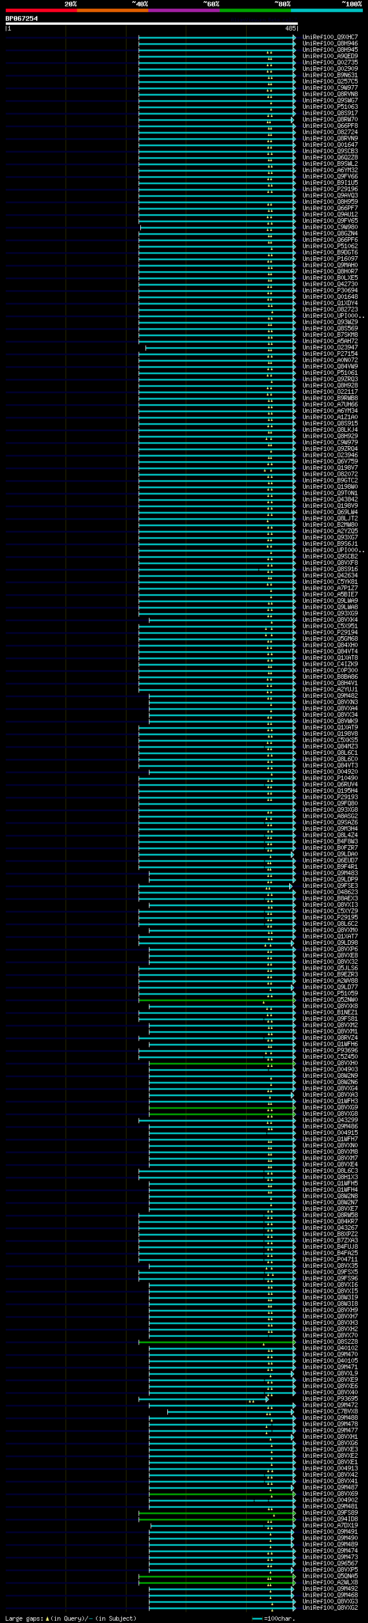Image resolution: width=368 pixels, height=1623 pixels.
Task: Select hit label UniRef100_Q8VXG2
Action: pos(330,1608)
